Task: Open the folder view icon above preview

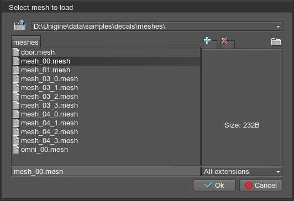Action: click(276, 41)
